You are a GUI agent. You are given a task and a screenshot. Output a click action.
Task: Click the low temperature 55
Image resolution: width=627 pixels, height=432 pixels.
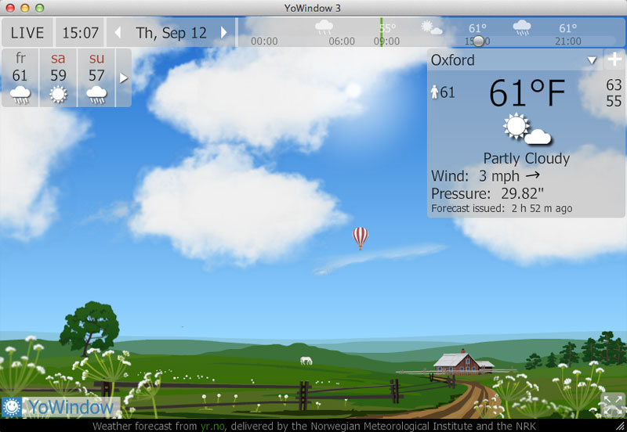tap(614, 101)
